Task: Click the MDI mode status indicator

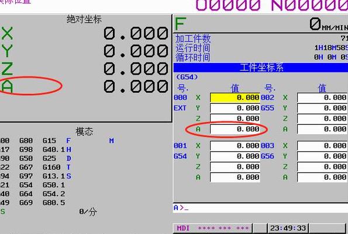Action: coord(183,228)
